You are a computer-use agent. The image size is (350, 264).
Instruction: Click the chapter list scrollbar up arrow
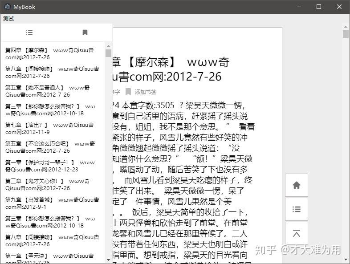click(108, 45)
